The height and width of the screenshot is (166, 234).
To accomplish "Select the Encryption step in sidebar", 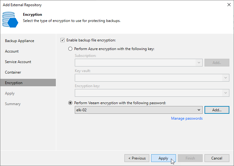I will pyautogui.click(x=28, y=83).
